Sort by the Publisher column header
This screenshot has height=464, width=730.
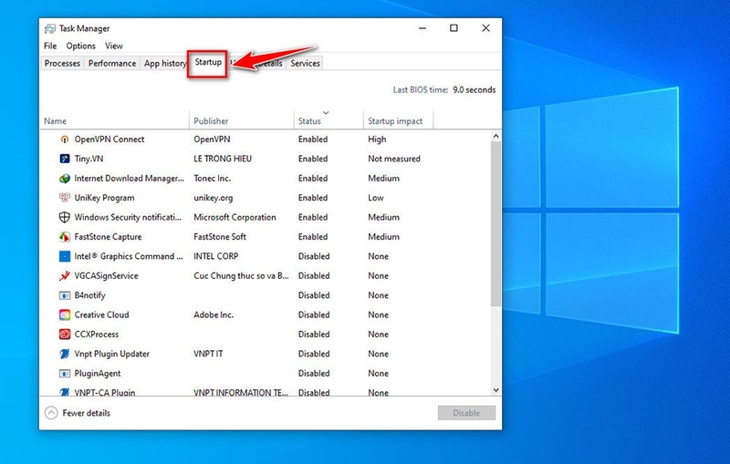(242, 121)
